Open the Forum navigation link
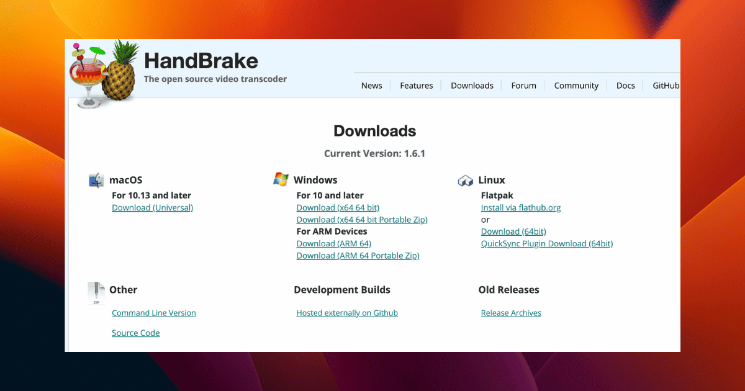The image size is (745, 391). coord(523,86)
